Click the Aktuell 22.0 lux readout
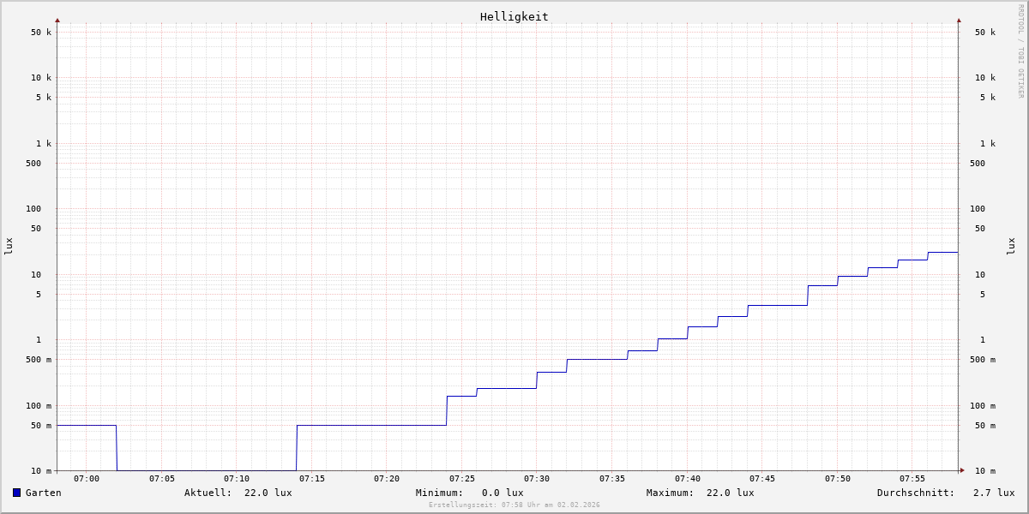Image resolution: width=1029 pixels, height=514 pixels. coord(238,493)
